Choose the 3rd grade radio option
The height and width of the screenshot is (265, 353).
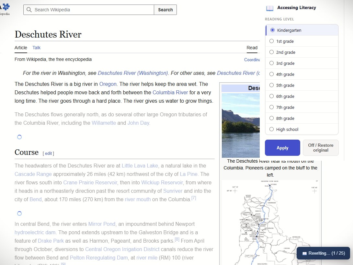302,63
